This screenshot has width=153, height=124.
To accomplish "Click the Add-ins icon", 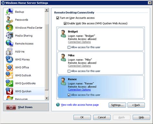I will (9, 51).
